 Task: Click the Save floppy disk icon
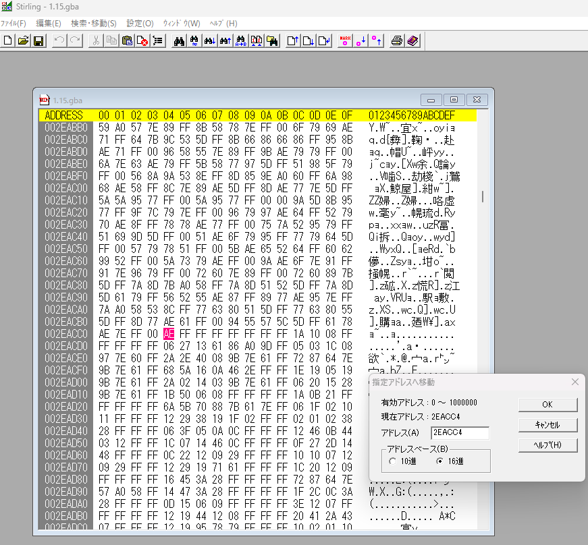[38, 40]
